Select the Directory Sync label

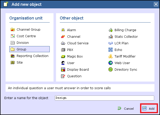coord(126,70)
